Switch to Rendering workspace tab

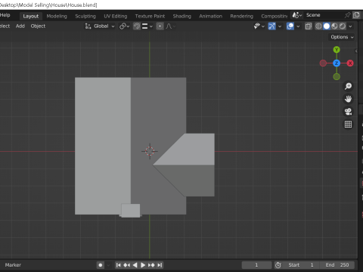241,16
